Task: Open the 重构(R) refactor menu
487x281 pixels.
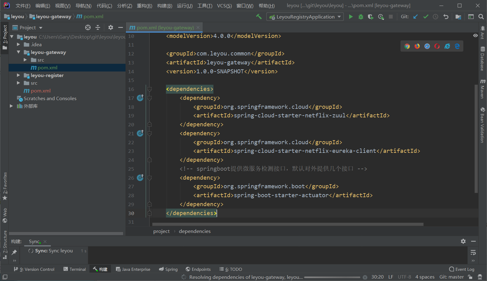Action: 145,6
